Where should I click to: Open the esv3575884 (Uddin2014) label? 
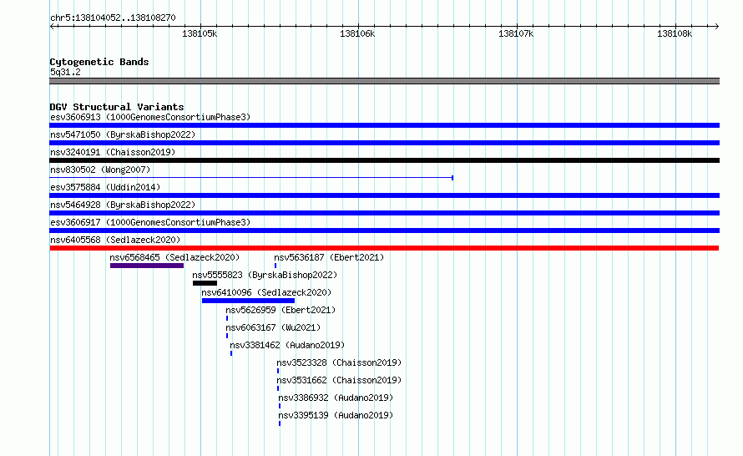105,187
